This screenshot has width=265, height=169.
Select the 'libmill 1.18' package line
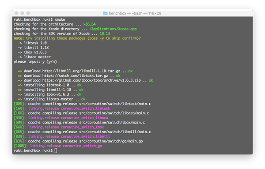click(36, 48)
